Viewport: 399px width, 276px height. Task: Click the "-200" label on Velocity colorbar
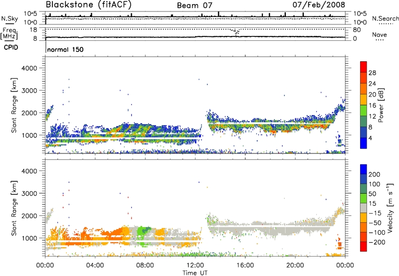pos(377,242)
